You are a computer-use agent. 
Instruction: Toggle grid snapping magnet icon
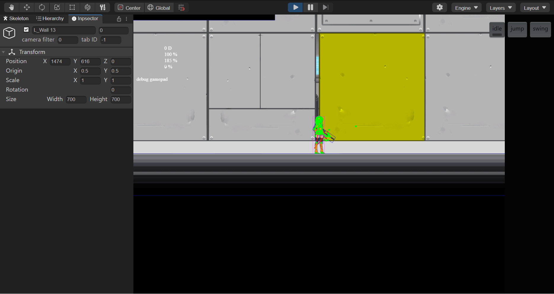coord(181,8)
